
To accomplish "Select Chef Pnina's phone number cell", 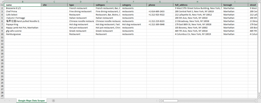I will point(160,11).
